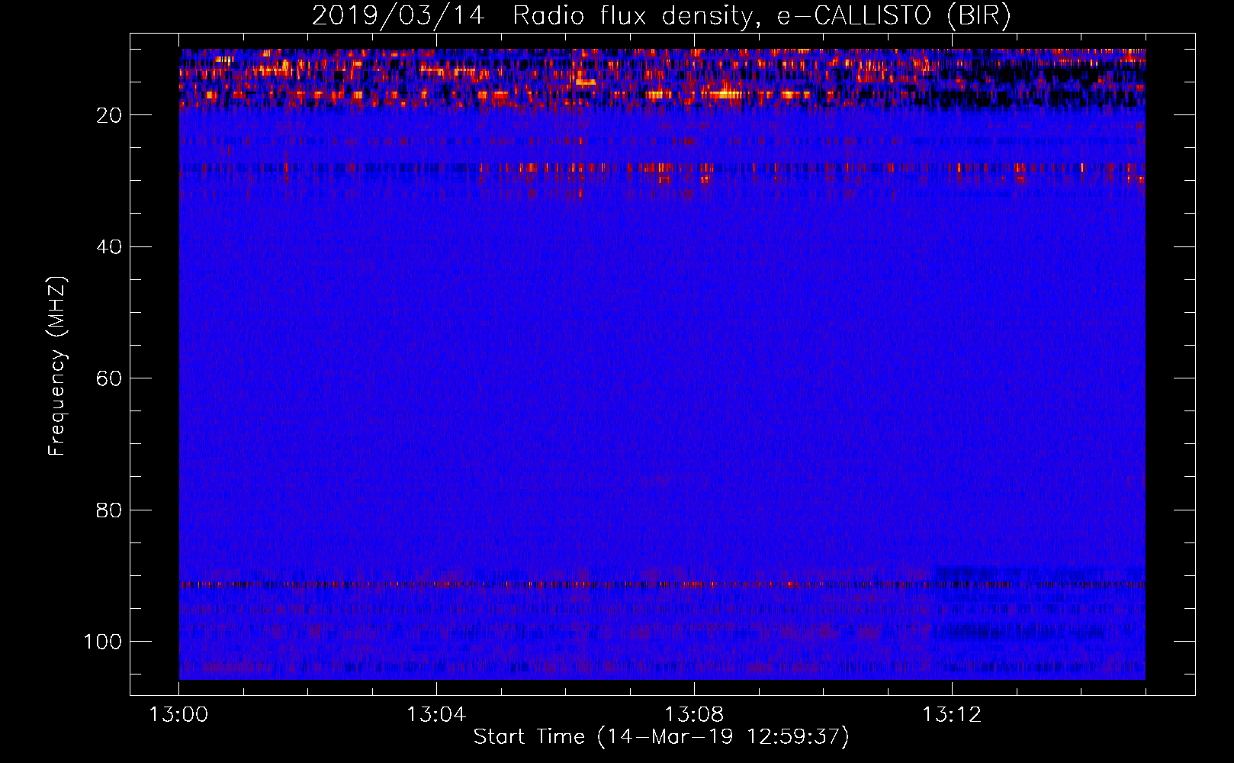Click the '60' frequency tick label
The height and width of the screenshot is (763, 1234).
coord(109,378)
